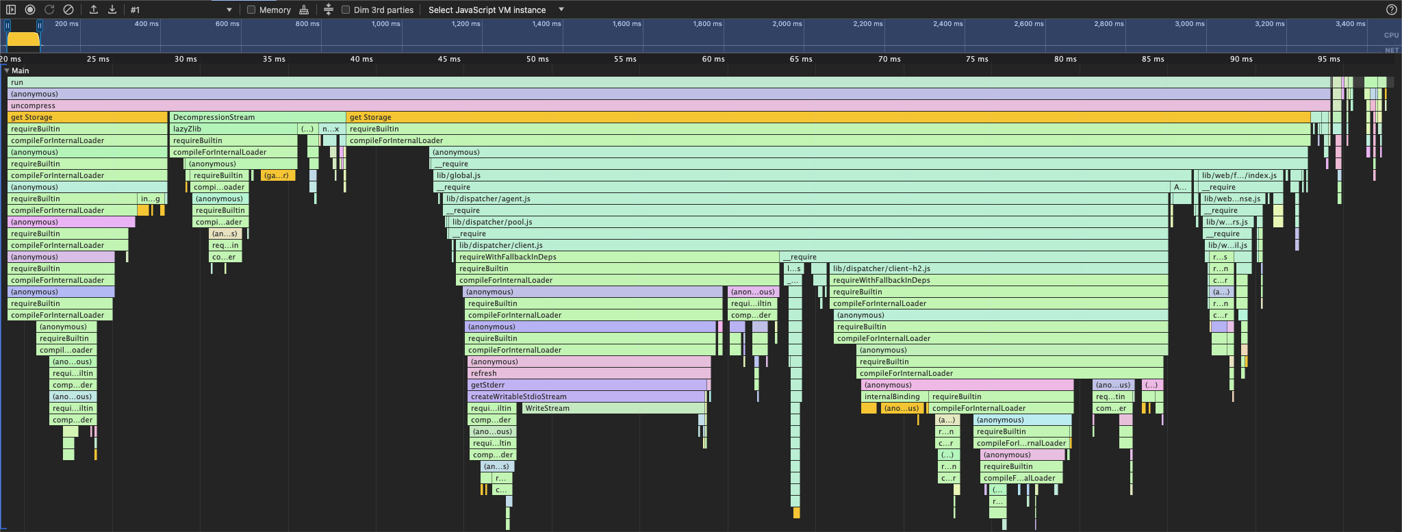
Task: Click the lib/dispatcher/client.js frame
Action: pos(812,245)
